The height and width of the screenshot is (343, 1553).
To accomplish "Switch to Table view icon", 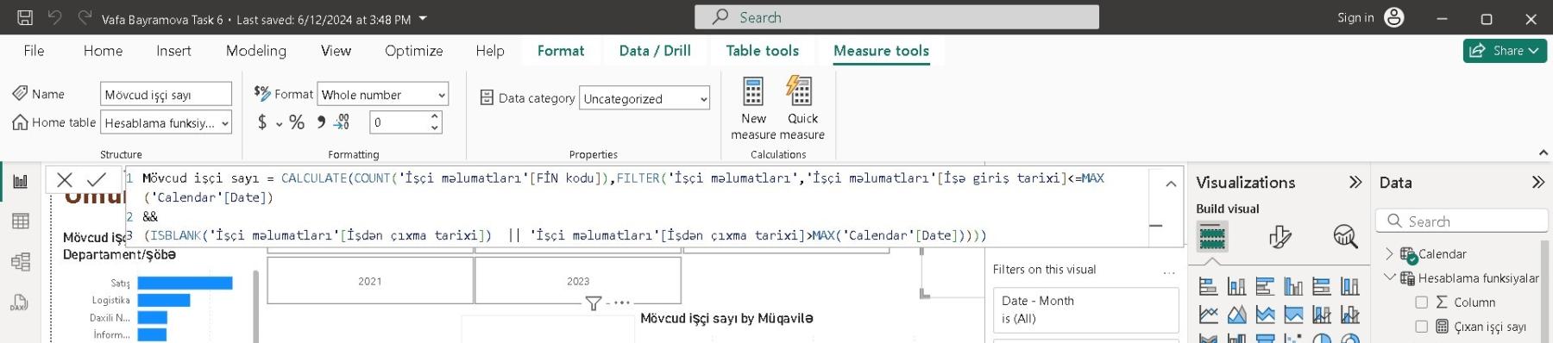I will [x=21, y=221].
